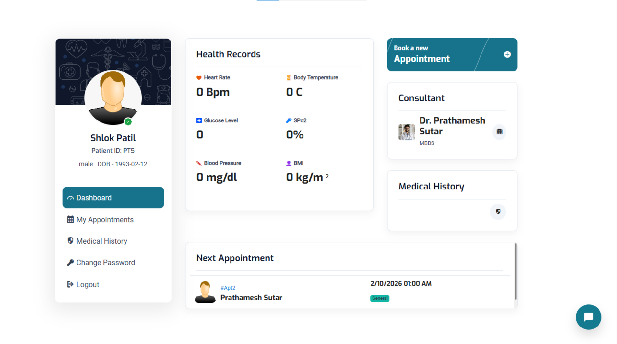Click the heart icon next to Heart Rate
The width and height of the screenshot is (617, 344).
click(x=199, y=78)
